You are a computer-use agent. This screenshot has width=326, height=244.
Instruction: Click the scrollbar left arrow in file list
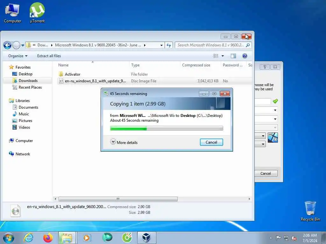tap(55, 199)
